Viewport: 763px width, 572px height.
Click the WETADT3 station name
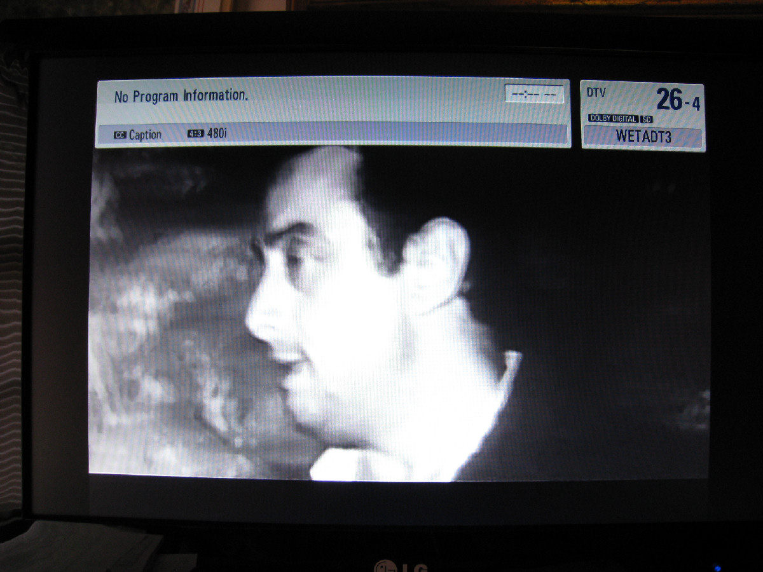(x=643, y=137)
